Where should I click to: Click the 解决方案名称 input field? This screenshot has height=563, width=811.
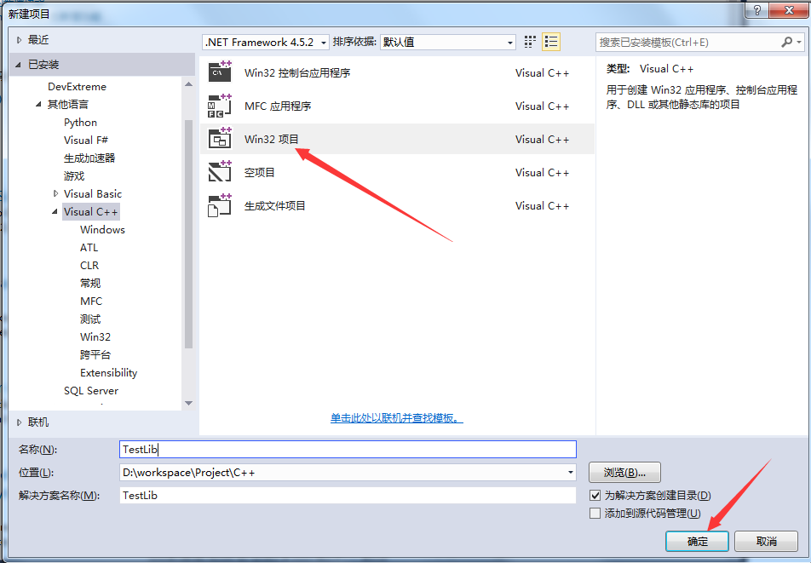pos(348,495)
